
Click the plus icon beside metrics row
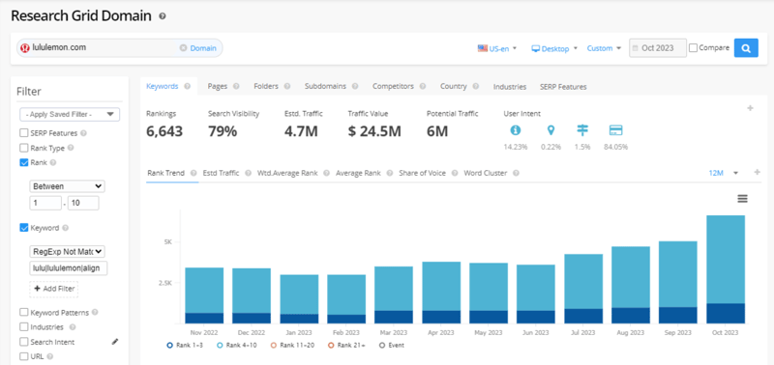751,108
